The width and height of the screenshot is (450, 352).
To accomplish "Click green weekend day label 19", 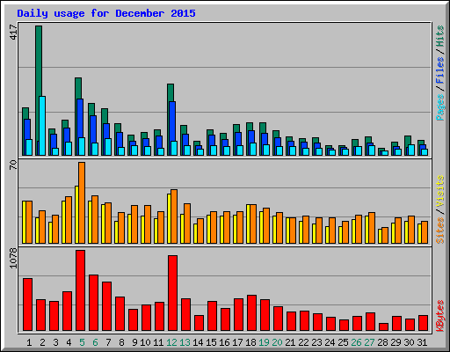I will pyautogui.click(x=264, y=342).
